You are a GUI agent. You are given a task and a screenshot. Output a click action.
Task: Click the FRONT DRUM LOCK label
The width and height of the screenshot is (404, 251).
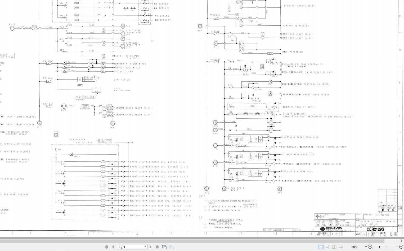308,137
